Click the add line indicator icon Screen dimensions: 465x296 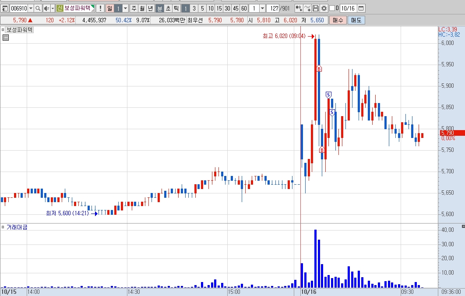tap(307, 8)
